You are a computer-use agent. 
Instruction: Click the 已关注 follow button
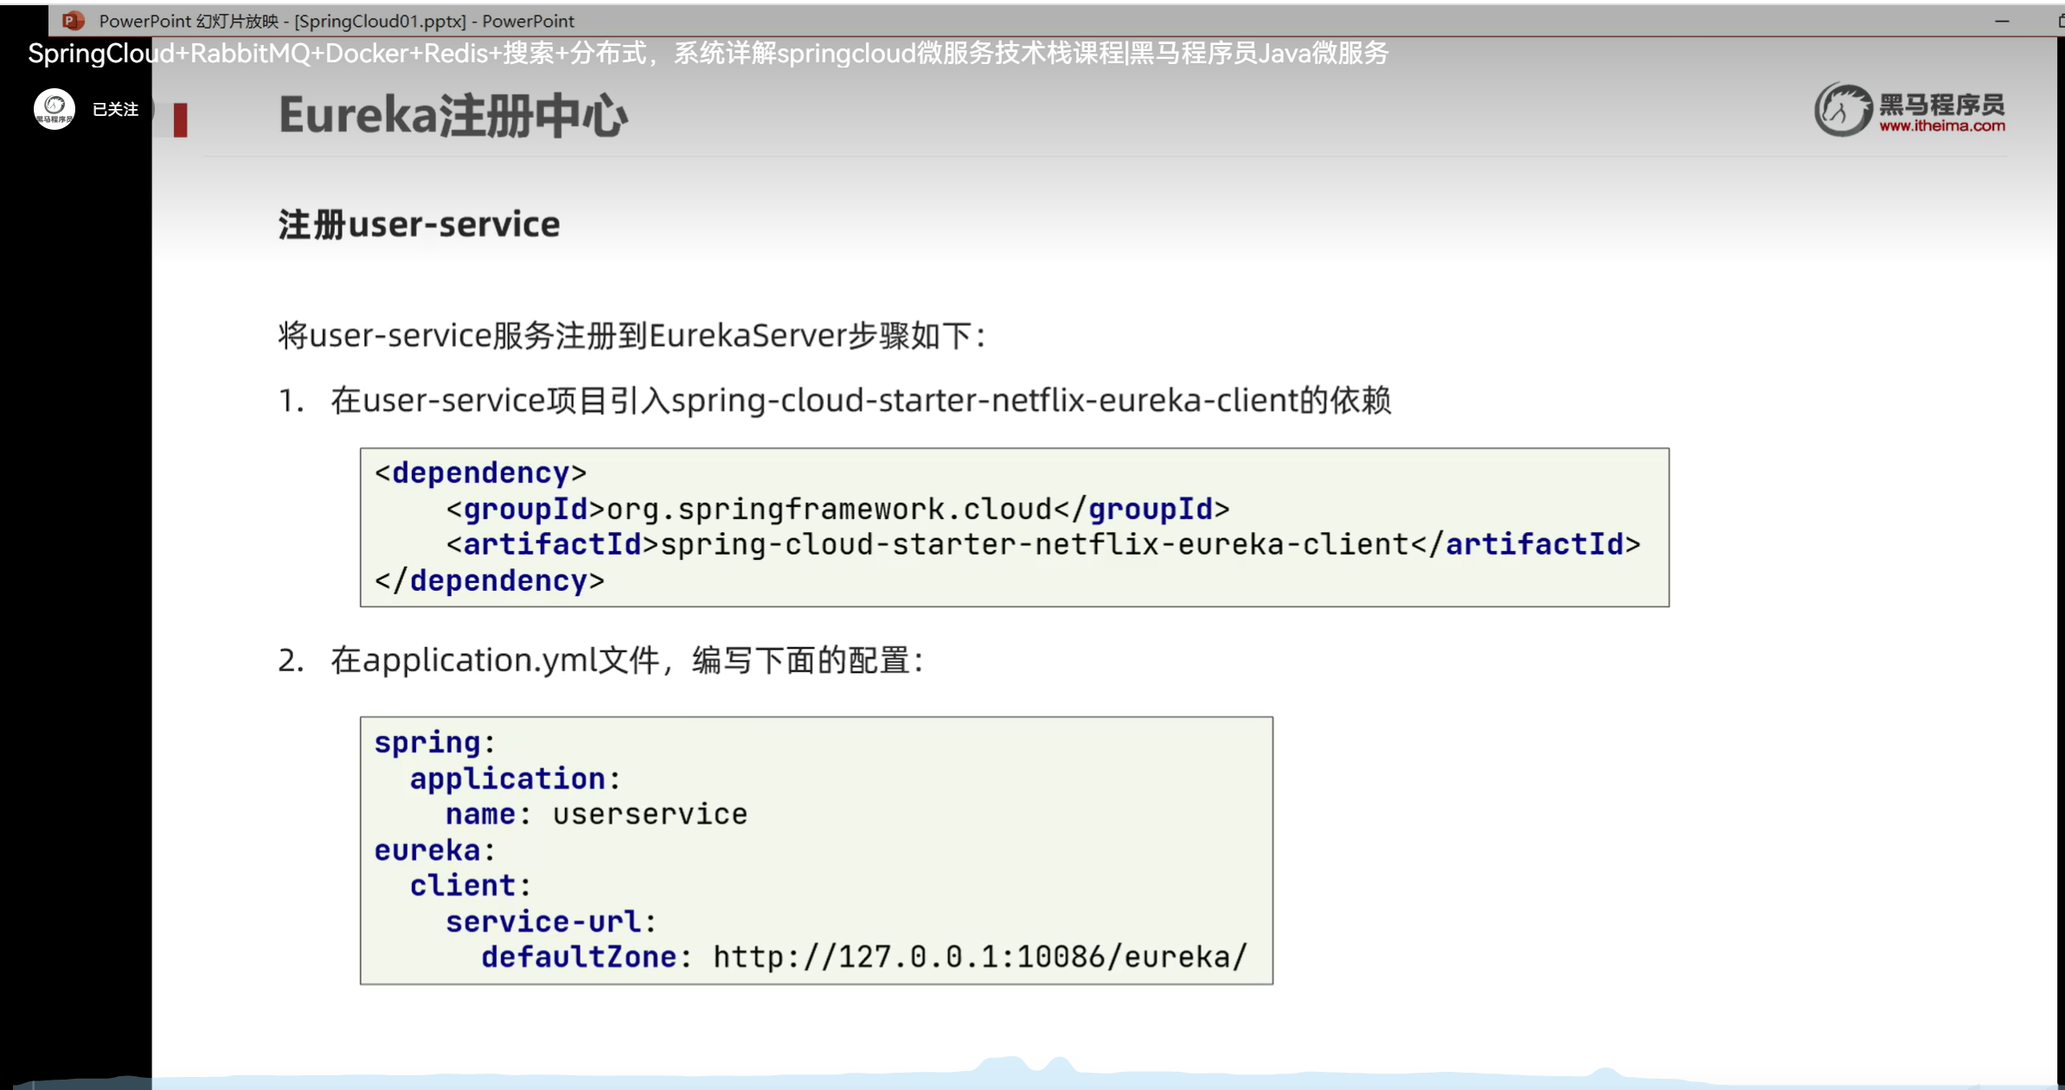pyautogui.click(x=115, y=109)
